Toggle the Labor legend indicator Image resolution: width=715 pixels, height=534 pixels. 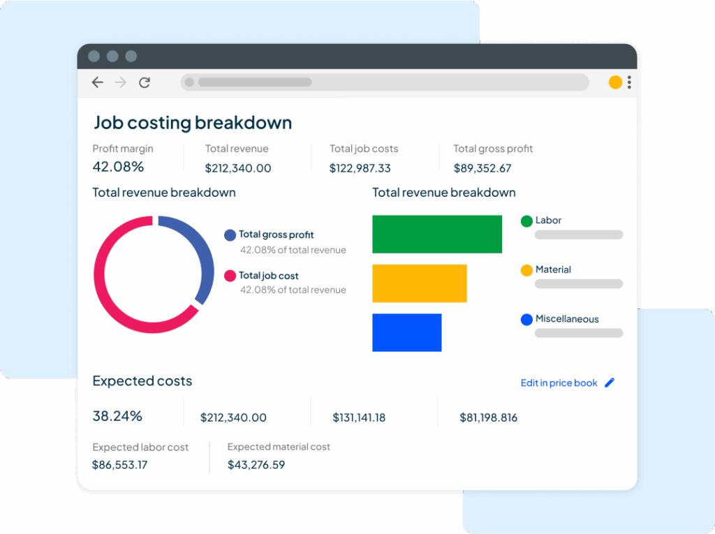pyautogui.click(x=526, y=221)
